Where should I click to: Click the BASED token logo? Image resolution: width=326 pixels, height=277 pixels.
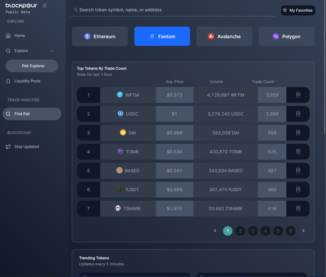click(x=119, y=170)
